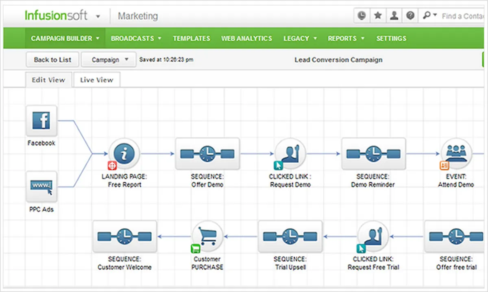Select the Facebook traffic source icon

(x=41, y=120)
